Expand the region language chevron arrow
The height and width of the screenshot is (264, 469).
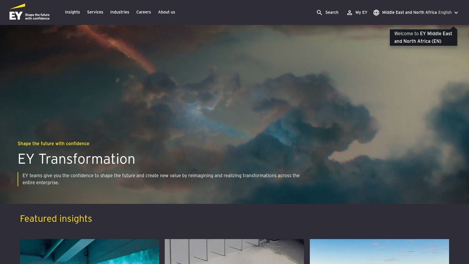pos(456,13)
